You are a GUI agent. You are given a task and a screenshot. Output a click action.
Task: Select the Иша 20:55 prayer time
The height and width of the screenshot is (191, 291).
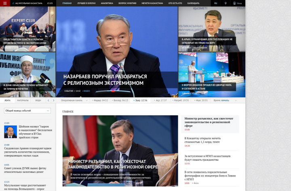(201, 100)
